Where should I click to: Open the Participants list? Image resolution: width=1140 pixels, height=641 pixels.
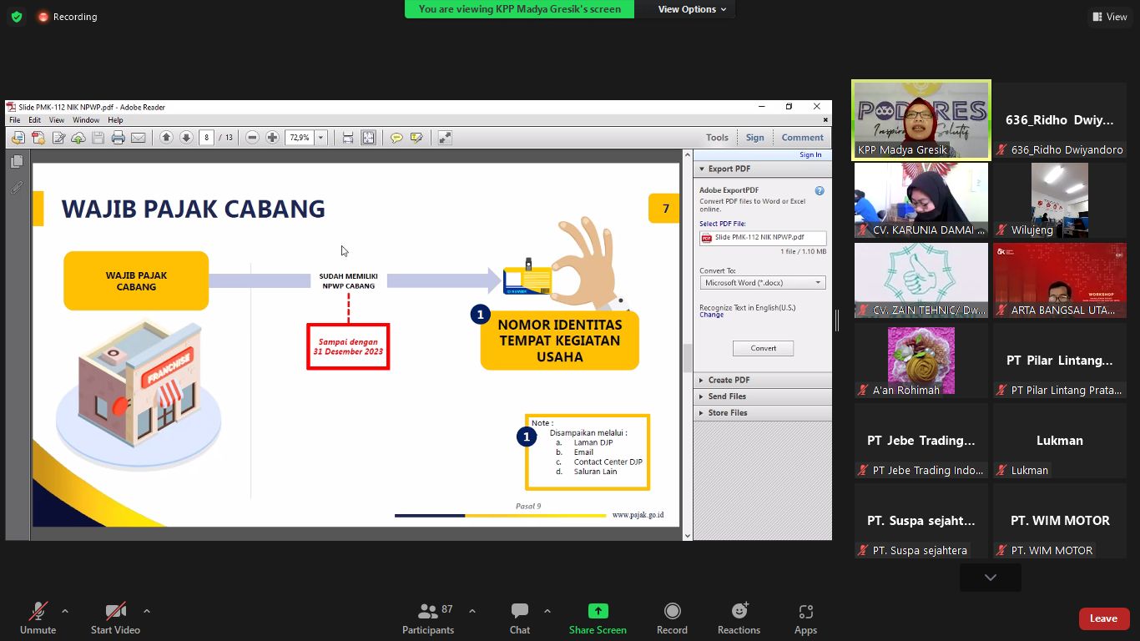point(427,612)
